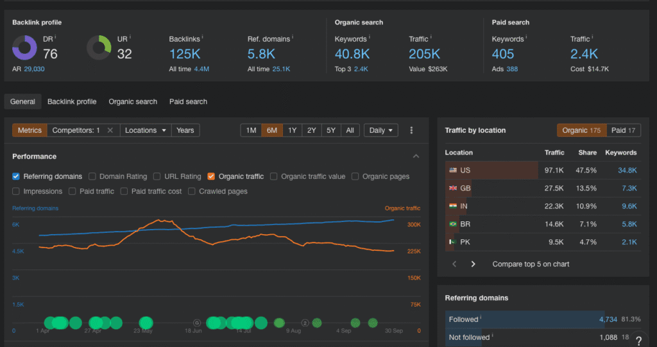
Task: Disable the Organic traffic checkbox
Action: (211, 176)
